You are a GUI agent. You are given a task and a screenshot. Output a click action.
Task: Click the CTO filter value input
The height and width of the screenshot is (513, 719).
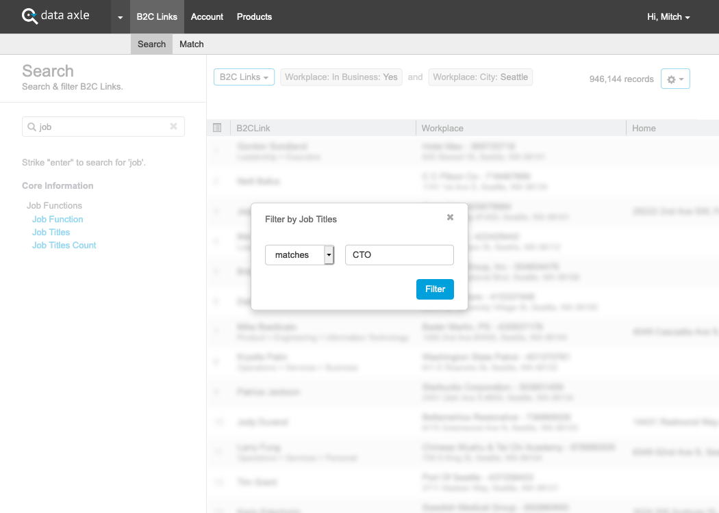[x=399, y=255]
